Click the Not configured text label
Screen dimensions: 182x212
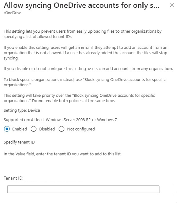pos(81,129)
